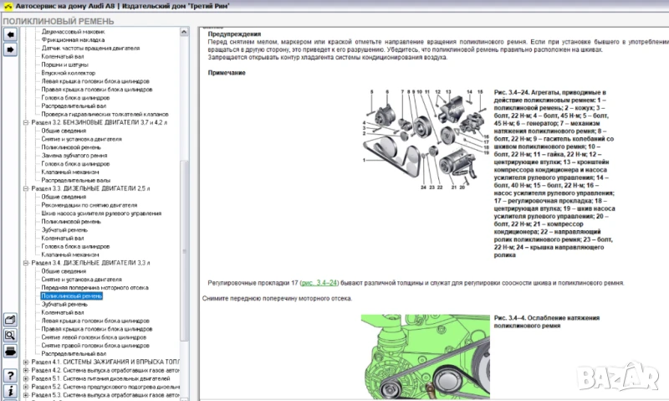The image size is (669, 401).
Task: Click the info 'i' icon
Action: pyautogui.click(x=10, y=392)
